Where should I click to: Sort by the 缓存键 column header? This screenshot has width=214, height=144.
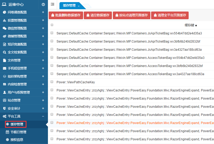point(190,25)
